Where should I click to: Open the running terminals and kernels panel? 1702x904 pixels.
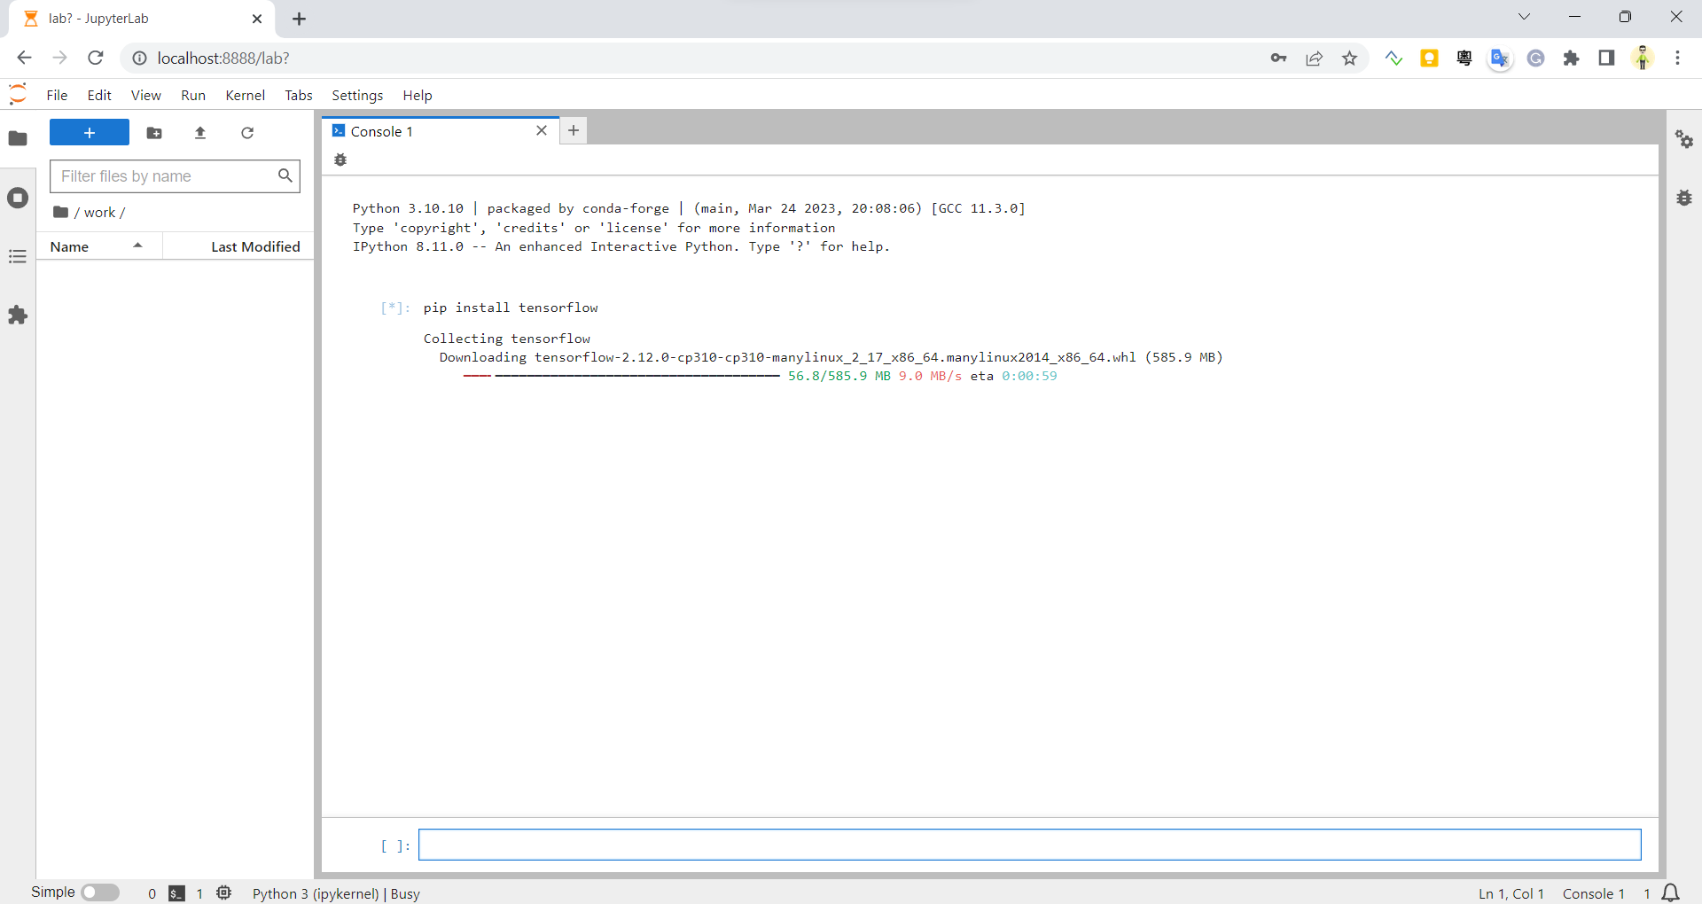(18, 198)
